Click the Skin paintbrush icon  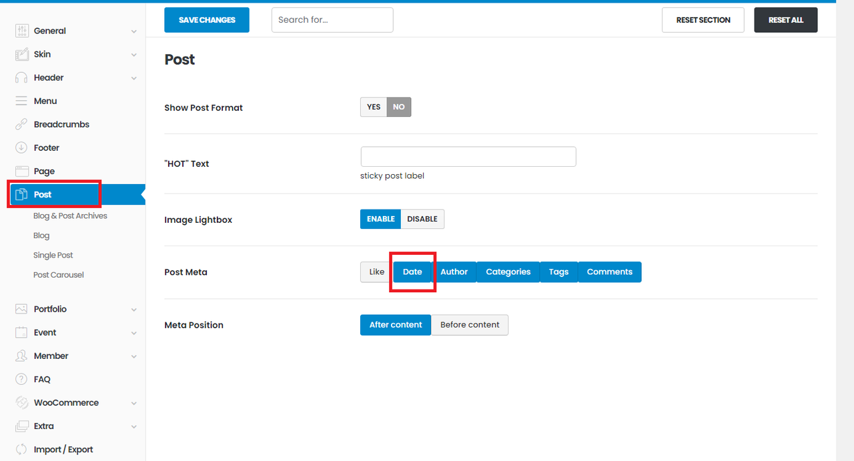coord(22,54)
